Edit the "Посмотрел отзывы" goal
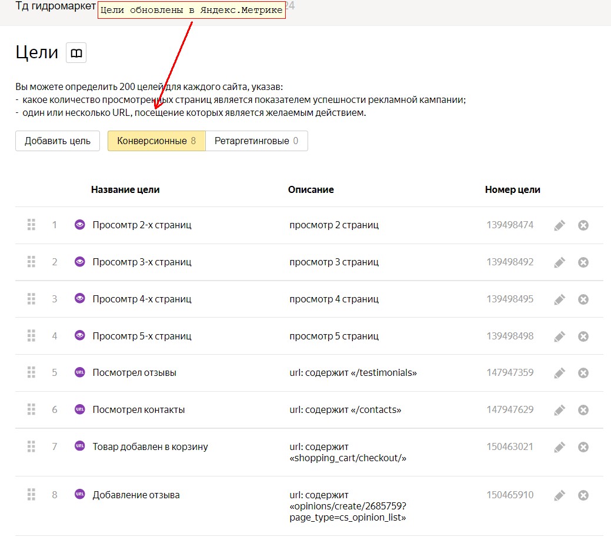 click(x=560, y=373)
